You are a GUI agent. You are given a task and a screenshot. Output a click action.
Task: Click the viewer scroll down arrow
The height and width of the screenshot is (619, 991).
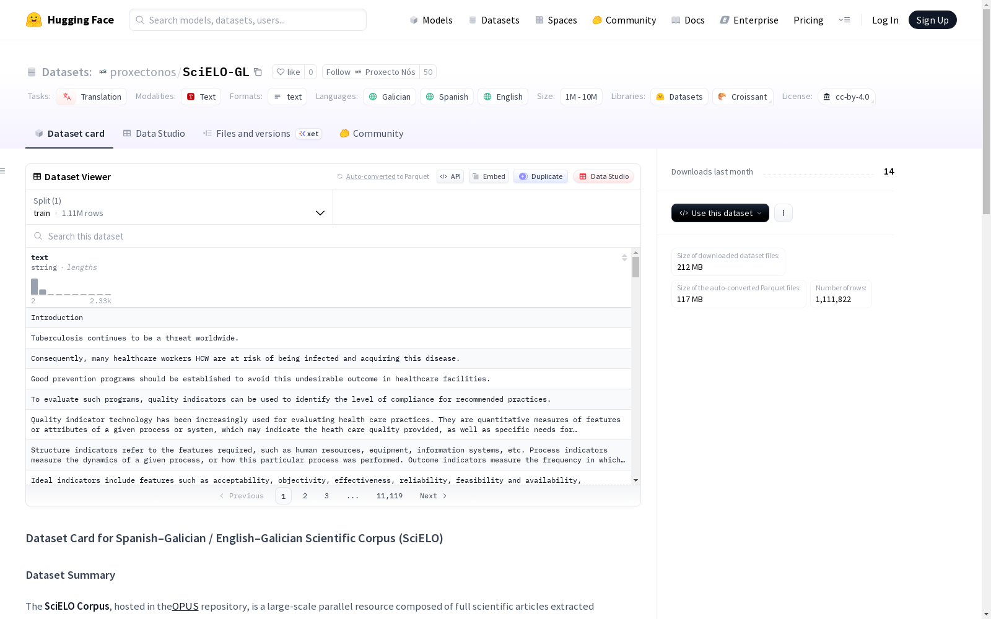tap(635, 480)
